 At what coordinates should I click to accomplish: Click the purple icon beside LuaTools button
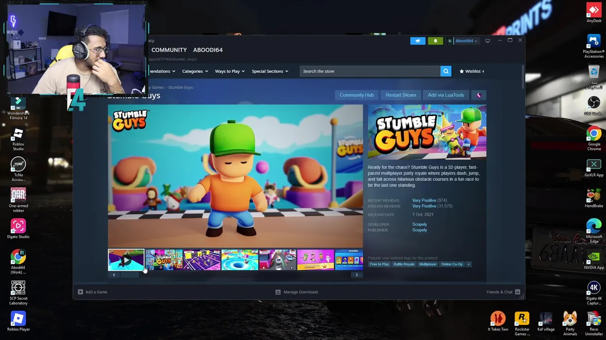pyautogui.click(x=479, y=95)
